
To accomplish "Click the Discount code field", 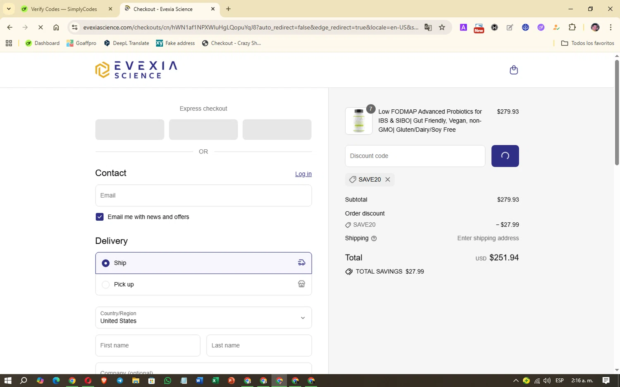I will coord(415,156).
